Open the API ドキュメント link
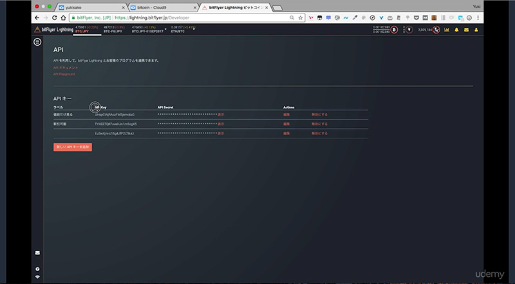The height and width of the screenshot is (284, 515). 66,68
